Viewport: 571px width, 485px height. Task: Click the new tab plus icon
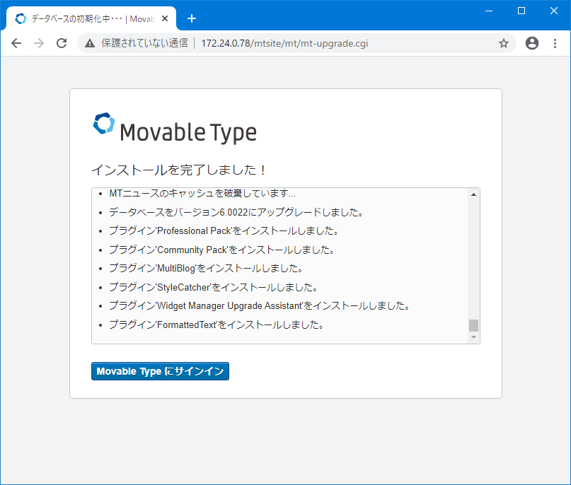(192, 18)
